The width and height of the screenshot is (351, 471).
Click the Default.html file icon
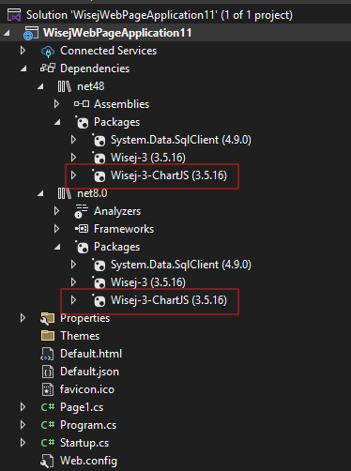(48, 354)
